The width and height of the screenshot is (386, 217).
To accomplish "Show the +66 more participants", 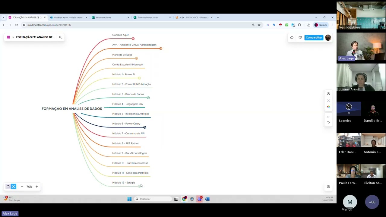I will click(x=372, y=202).
